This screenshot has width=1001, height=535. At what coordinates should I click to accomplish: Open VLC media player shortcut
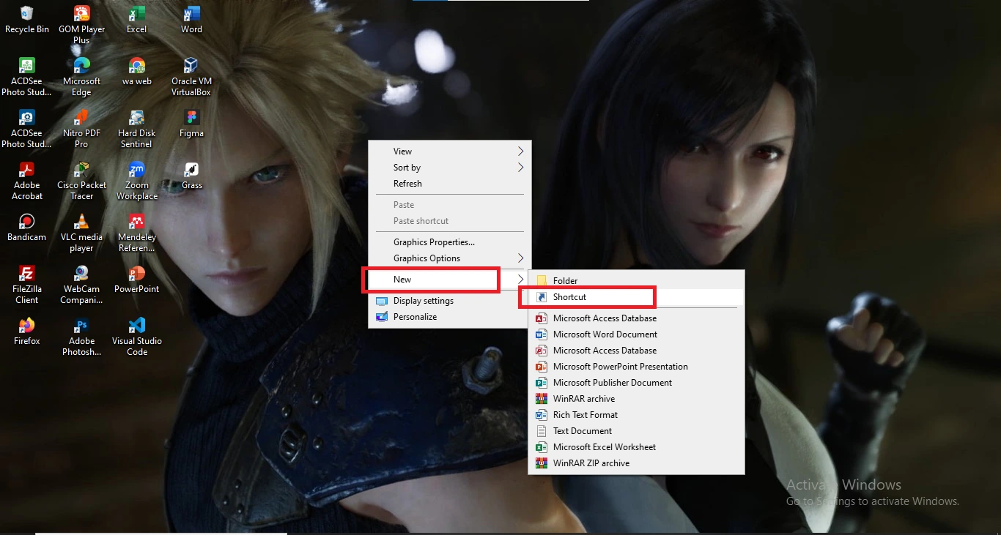[x=81, y=233]
